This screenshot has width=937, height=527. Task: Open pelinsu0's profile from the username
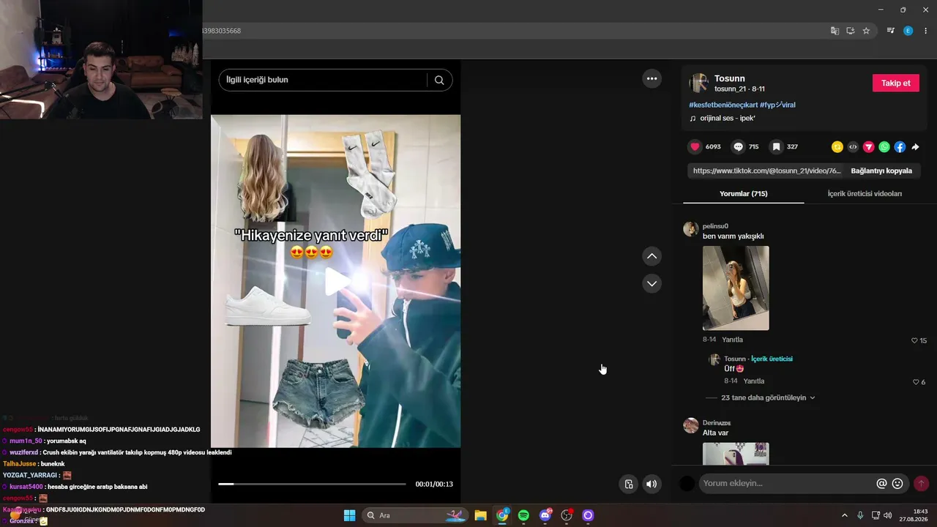tap(715, 226)
